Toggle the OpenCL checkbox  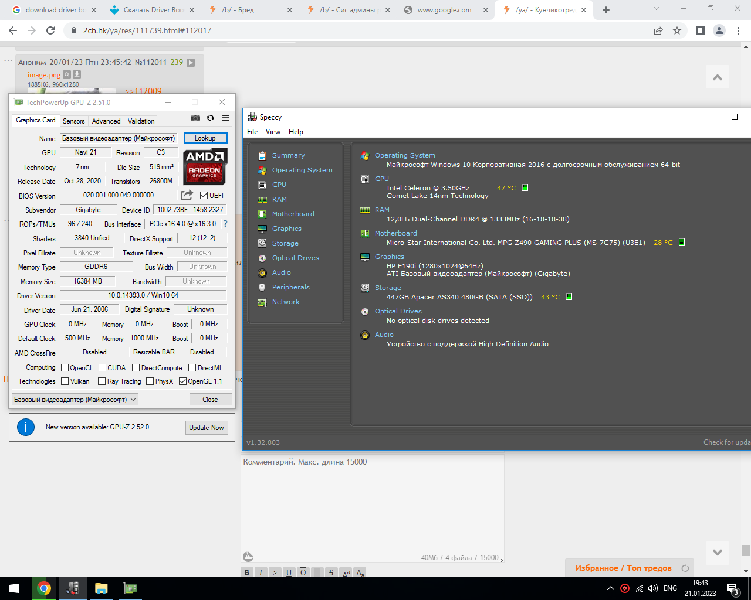click(65, 368)
